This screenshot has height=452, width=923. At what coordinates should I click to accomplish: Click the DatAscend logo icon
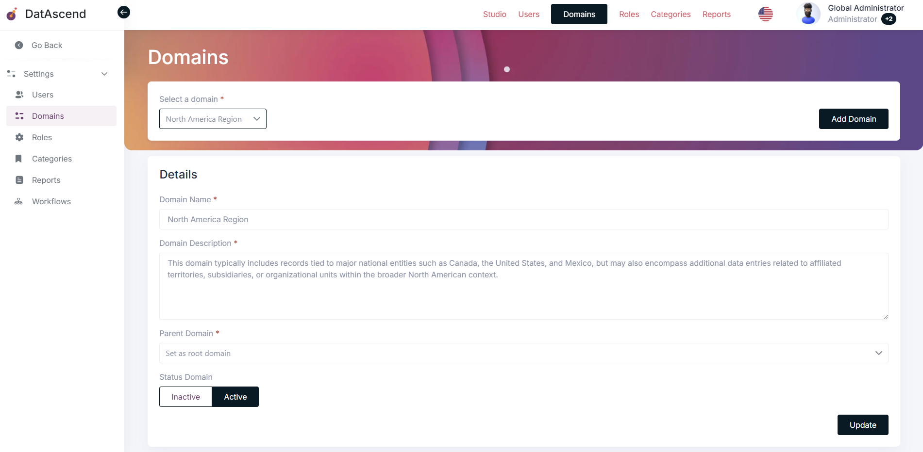(12, 14)
